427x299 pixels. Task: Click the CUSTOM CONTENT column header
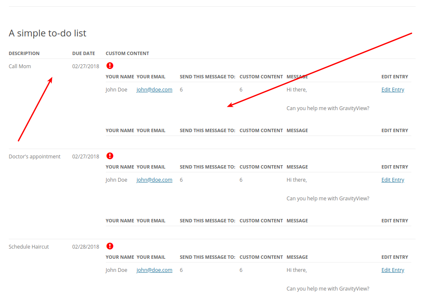tap(127, 53)
